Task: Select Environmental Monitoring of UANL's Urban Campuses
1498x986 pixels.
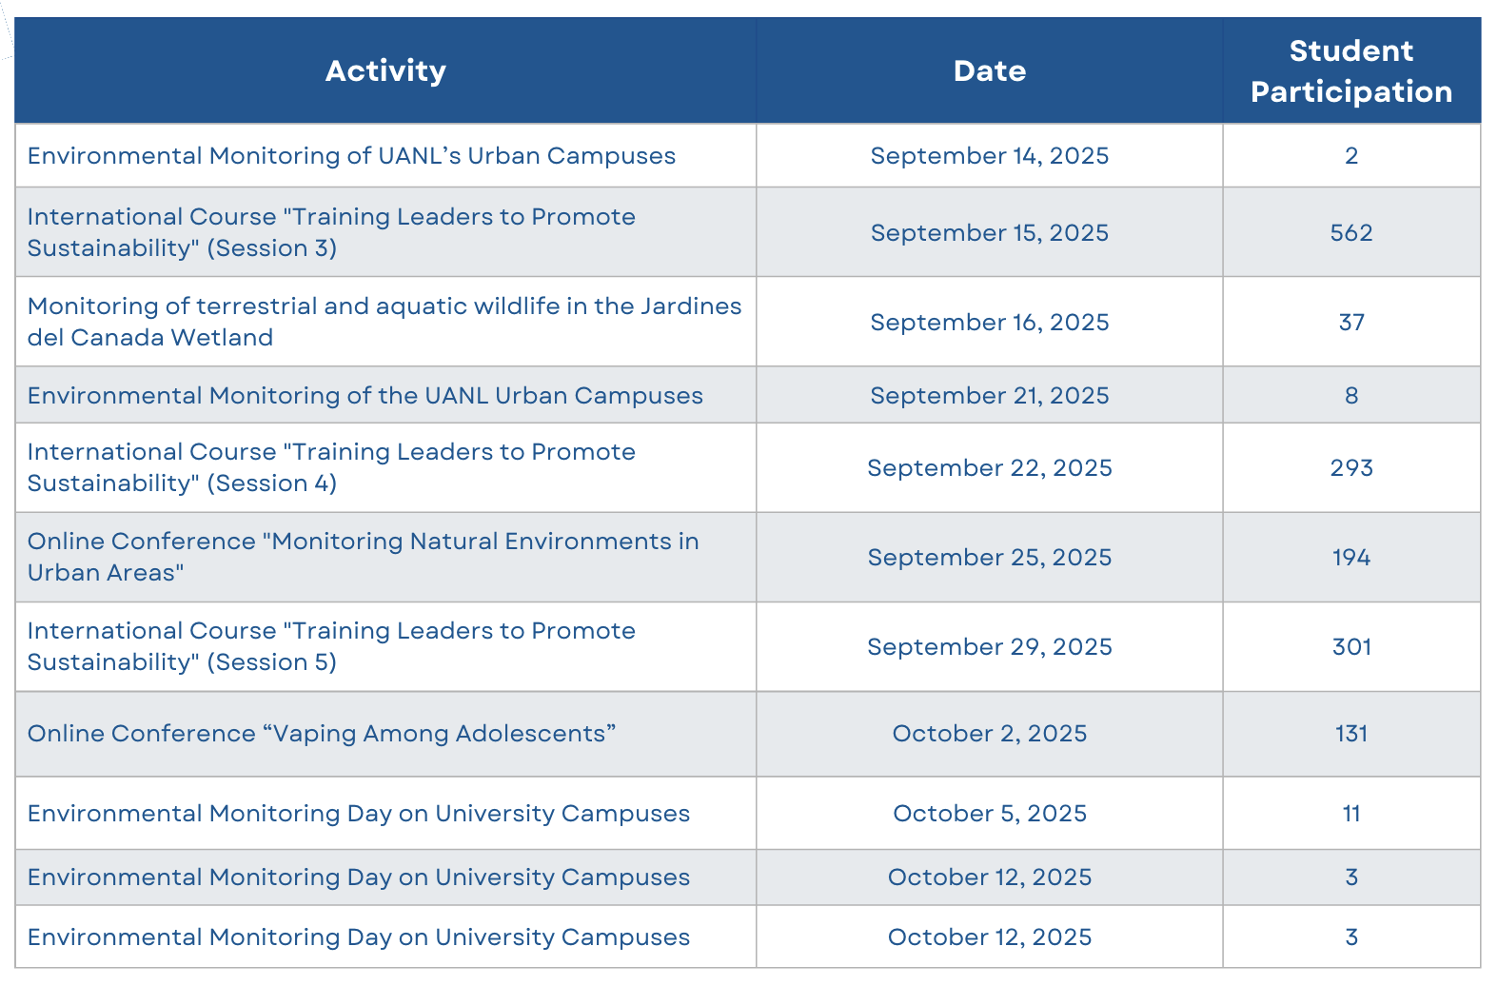Action: tap(351, 155)
